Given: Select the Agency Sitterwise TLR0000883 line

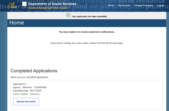Looking at the screenshot, I should click(30, 87).
